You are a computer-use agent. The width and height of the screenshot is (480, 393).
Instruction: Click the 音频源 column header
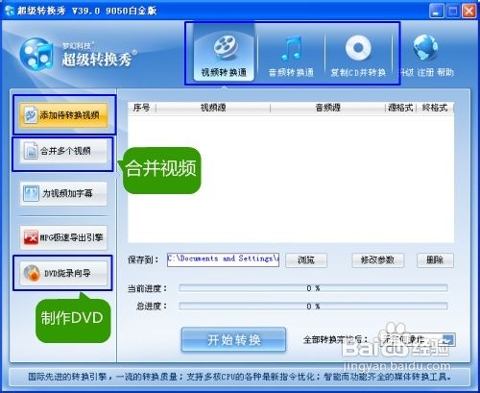click(327, 108)
